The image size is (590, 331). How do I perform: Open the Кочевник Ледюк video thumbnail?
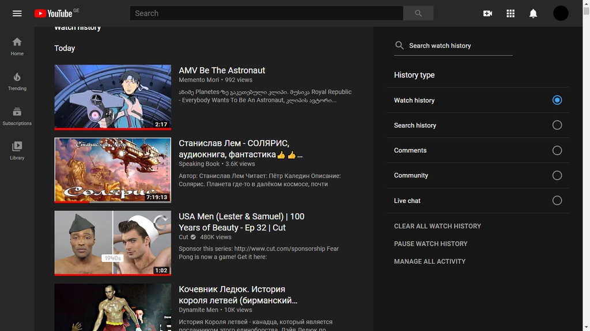pyautogui.click(x=112, y=307)
